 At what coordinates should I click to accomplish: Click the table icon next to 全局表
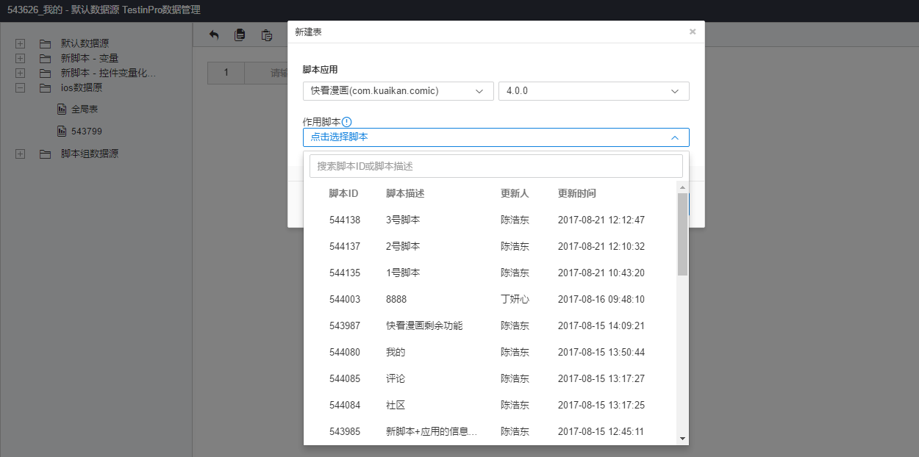[x=62, y=109]
